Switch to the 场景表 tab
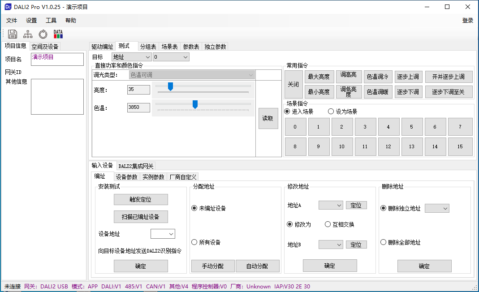 pyautogui.click(x=169, y=46)
